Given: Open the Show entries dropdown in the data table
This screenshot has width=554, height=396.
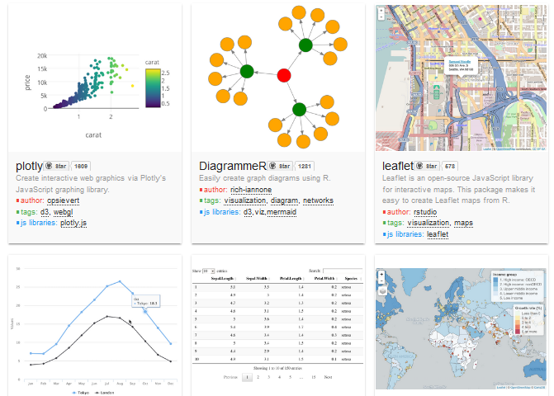Looking at the screenshot, I should click(x=210, y=271).
